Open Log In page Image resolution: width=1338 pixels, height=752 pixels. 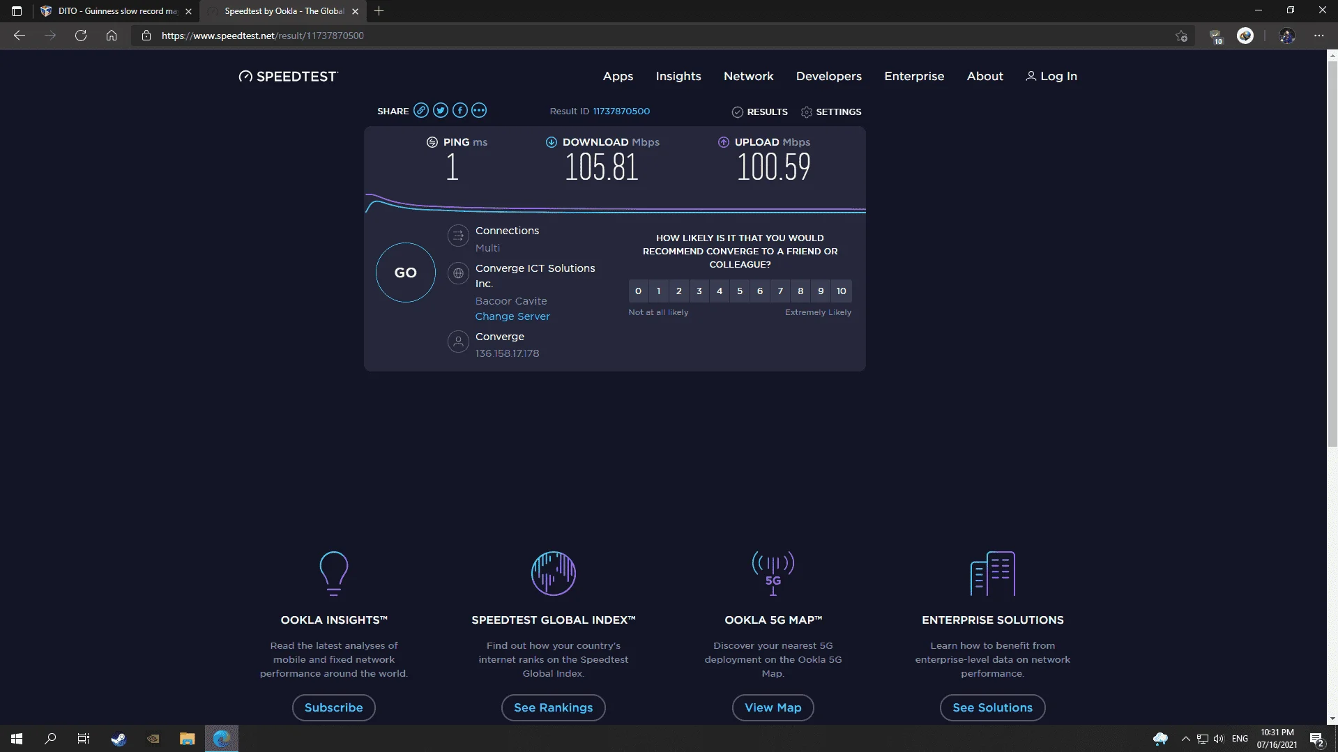1051,76
